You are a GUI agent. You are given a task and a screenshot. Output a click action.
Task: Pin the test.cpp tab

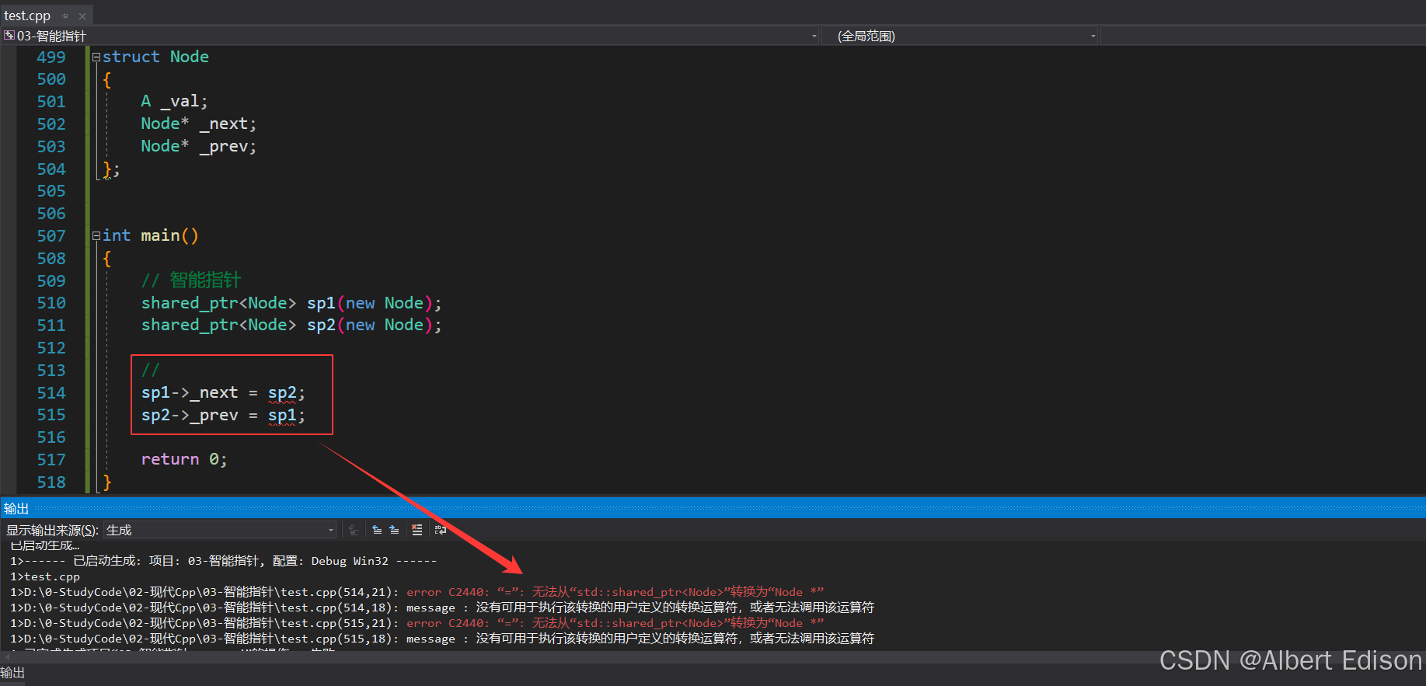pos(65,16)
